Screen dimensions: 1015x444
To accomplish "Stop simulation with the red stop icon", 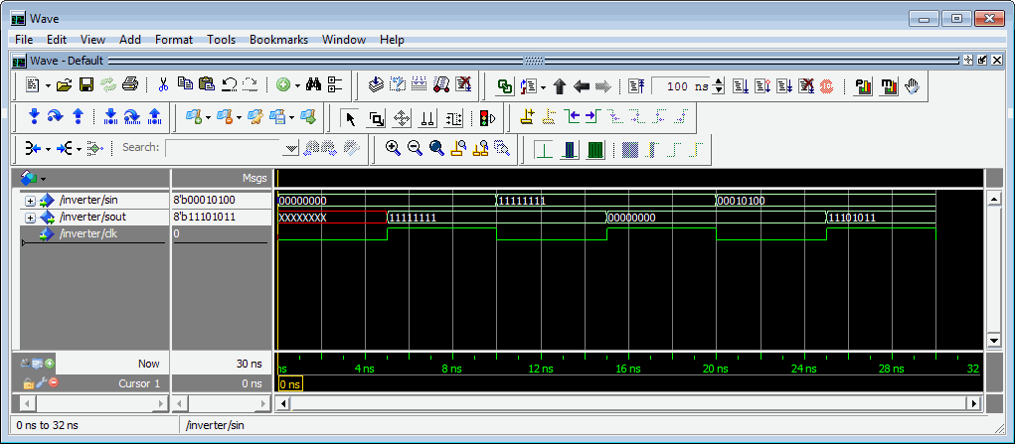I will pos(826,86).
